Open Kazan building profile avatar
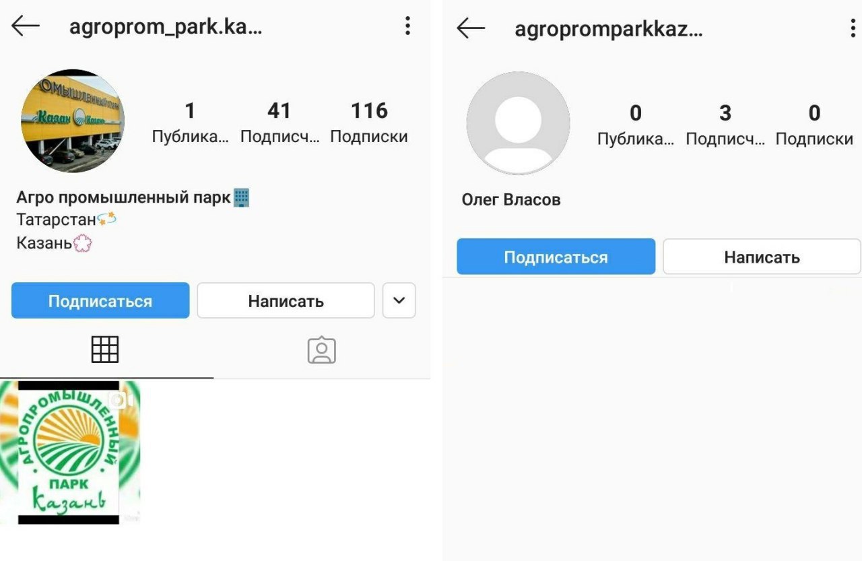Screen dimensions: 862x561 tap(73, 121)
